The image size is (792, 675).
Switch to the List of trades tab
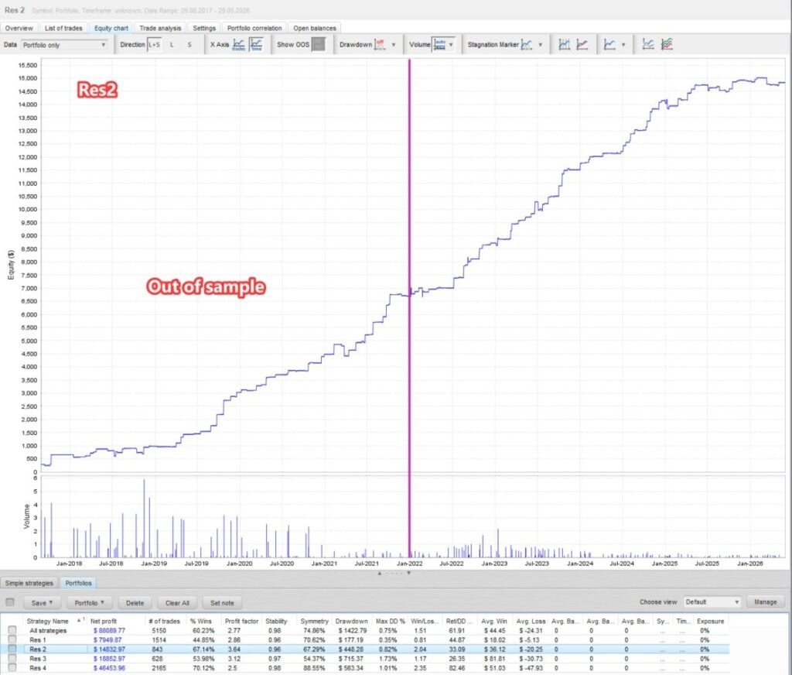(x=63, y=29)
